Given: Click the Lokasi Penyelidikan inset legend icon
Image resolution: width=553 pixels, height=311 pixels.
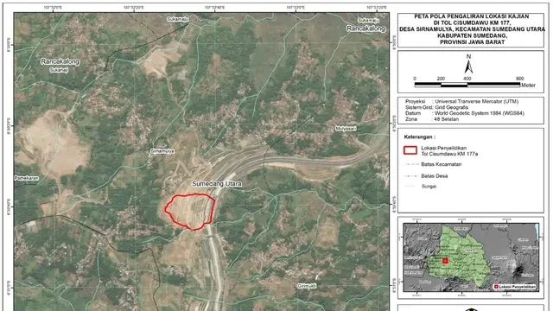Looking at the screenshot, I should point(497,287).
